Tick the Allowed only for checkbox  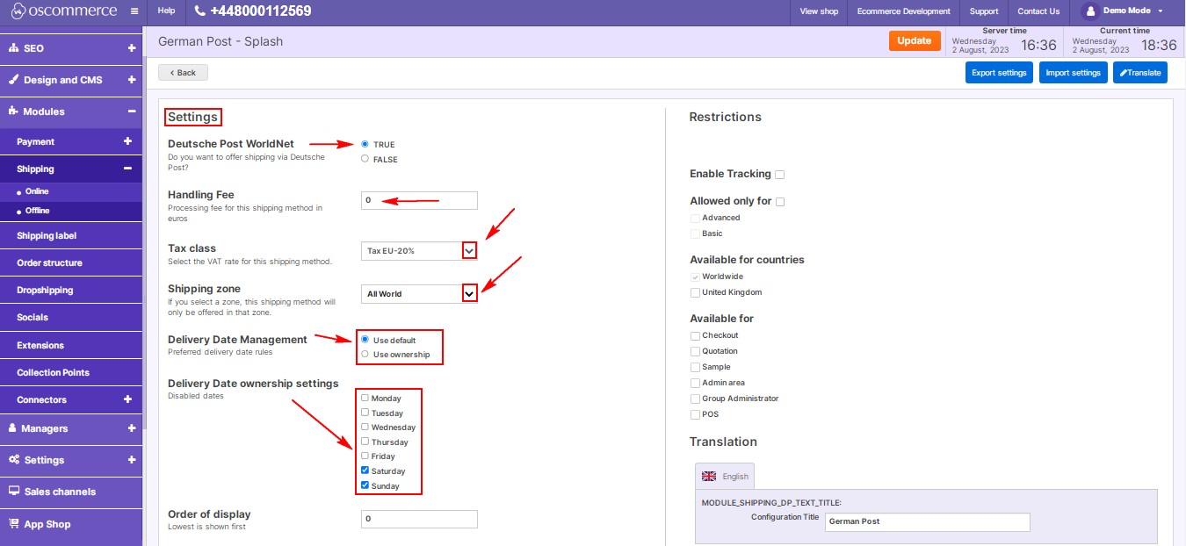point(780,202)
